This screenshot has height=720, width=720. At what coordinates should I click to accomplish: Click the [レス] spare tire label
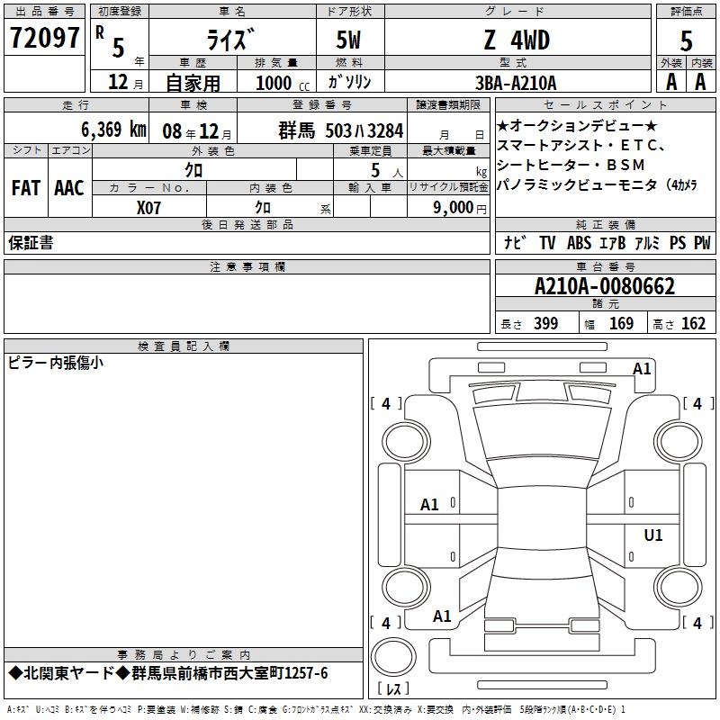pyautogui.click(x=393, y=688)
